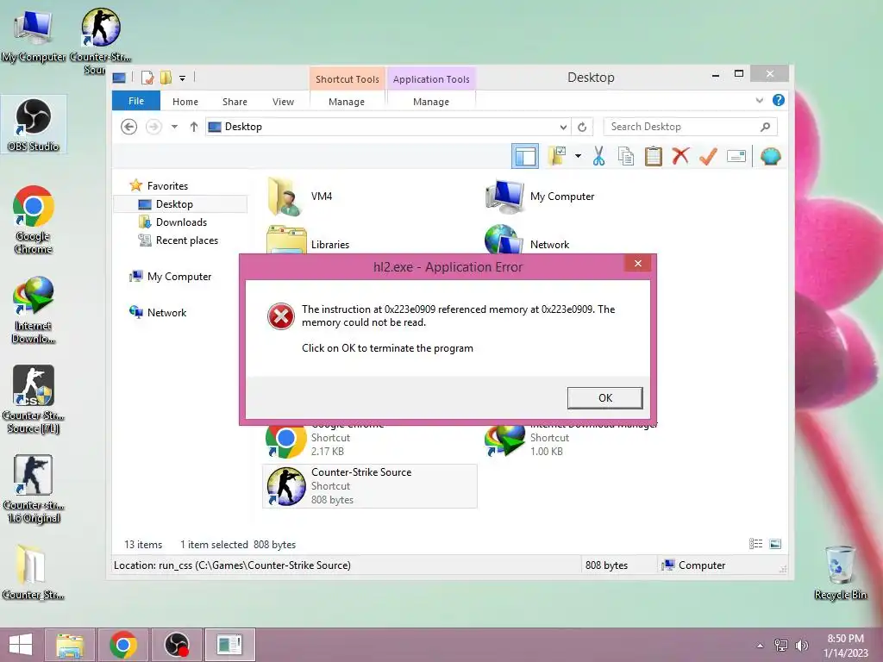Click the taskbar clock showing 8:50 PM
883x662 pixels.
tap(845, 646)
